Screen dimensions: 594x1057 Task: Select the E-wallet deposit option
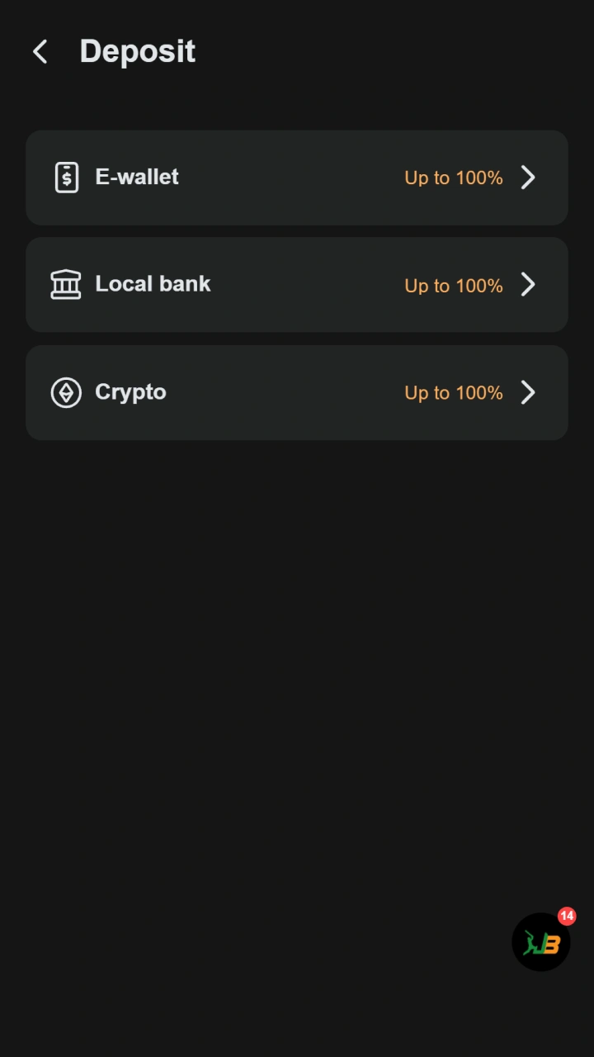[x=297, y=178]
